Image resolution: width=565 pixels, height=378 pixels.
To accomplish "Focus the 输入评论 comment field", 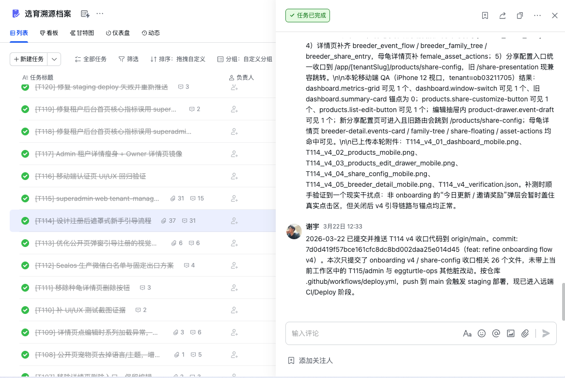I will (x=373, y=333).
